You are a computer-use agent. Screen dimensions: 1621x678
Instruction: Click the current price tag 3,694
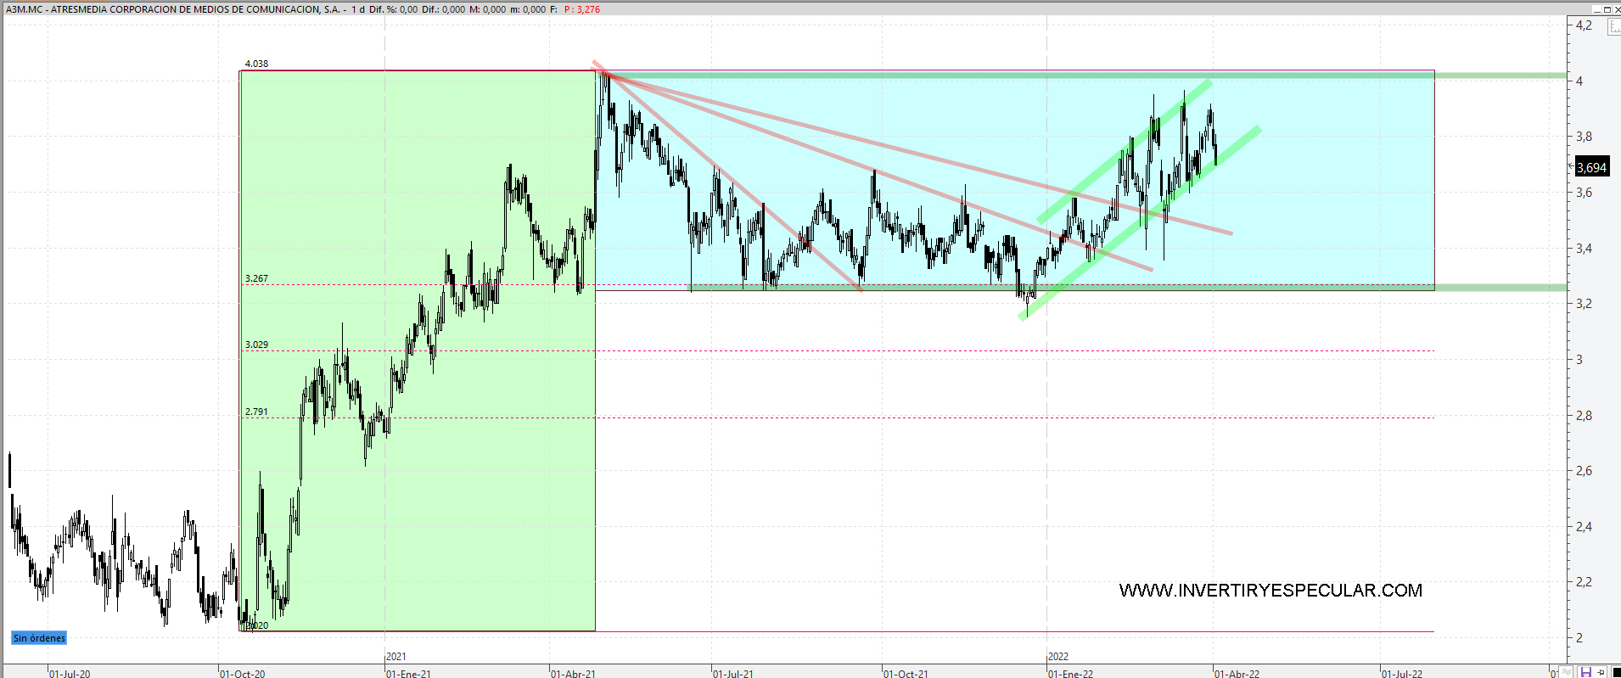(1591, 168)
